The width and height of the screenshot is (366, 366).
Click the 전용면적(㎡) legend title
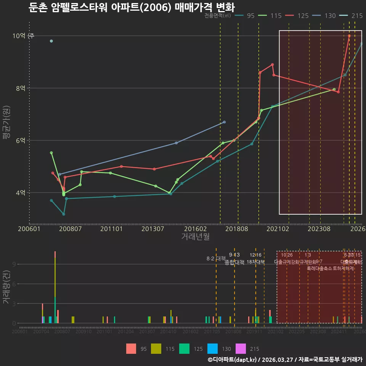click(x=218, y=16)
